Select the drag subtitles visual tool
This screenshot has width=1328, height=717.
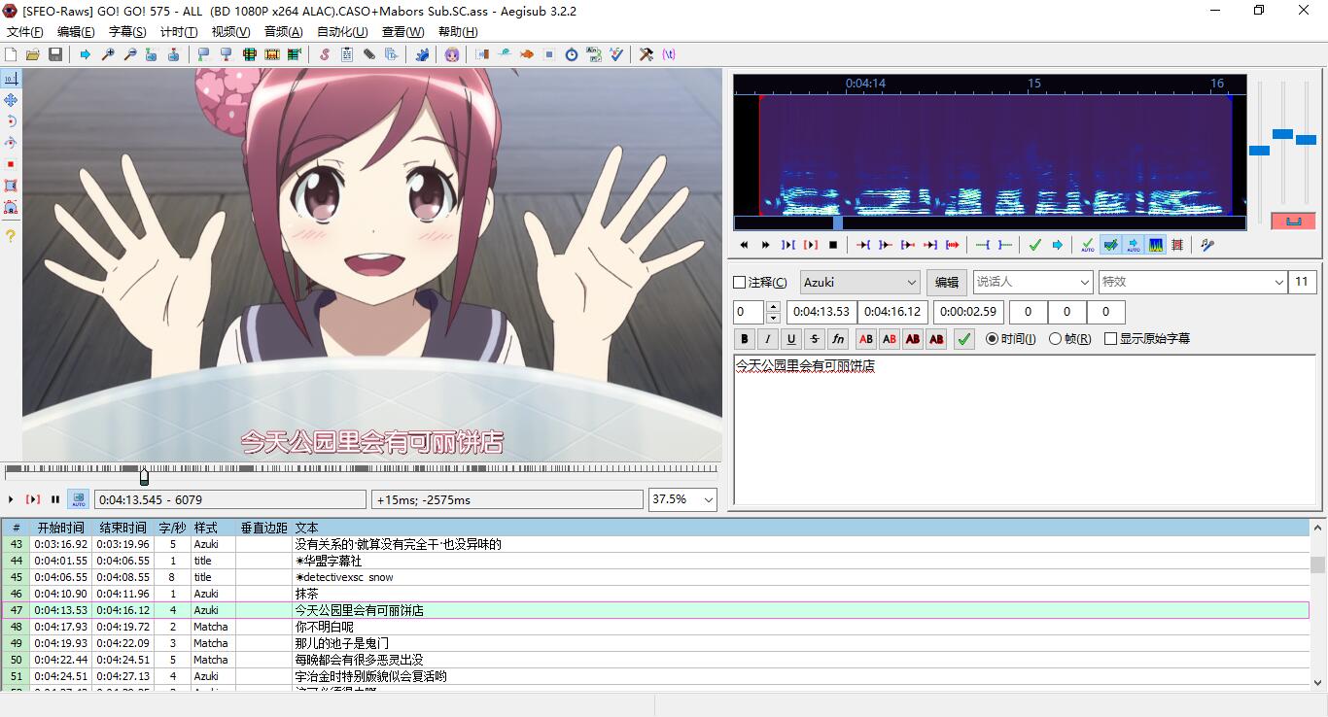click(x=11, y=100)
